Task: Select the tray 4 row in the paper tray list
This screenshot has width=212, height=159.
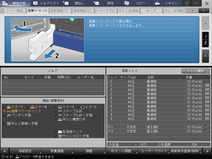Action: pos(159,98)
